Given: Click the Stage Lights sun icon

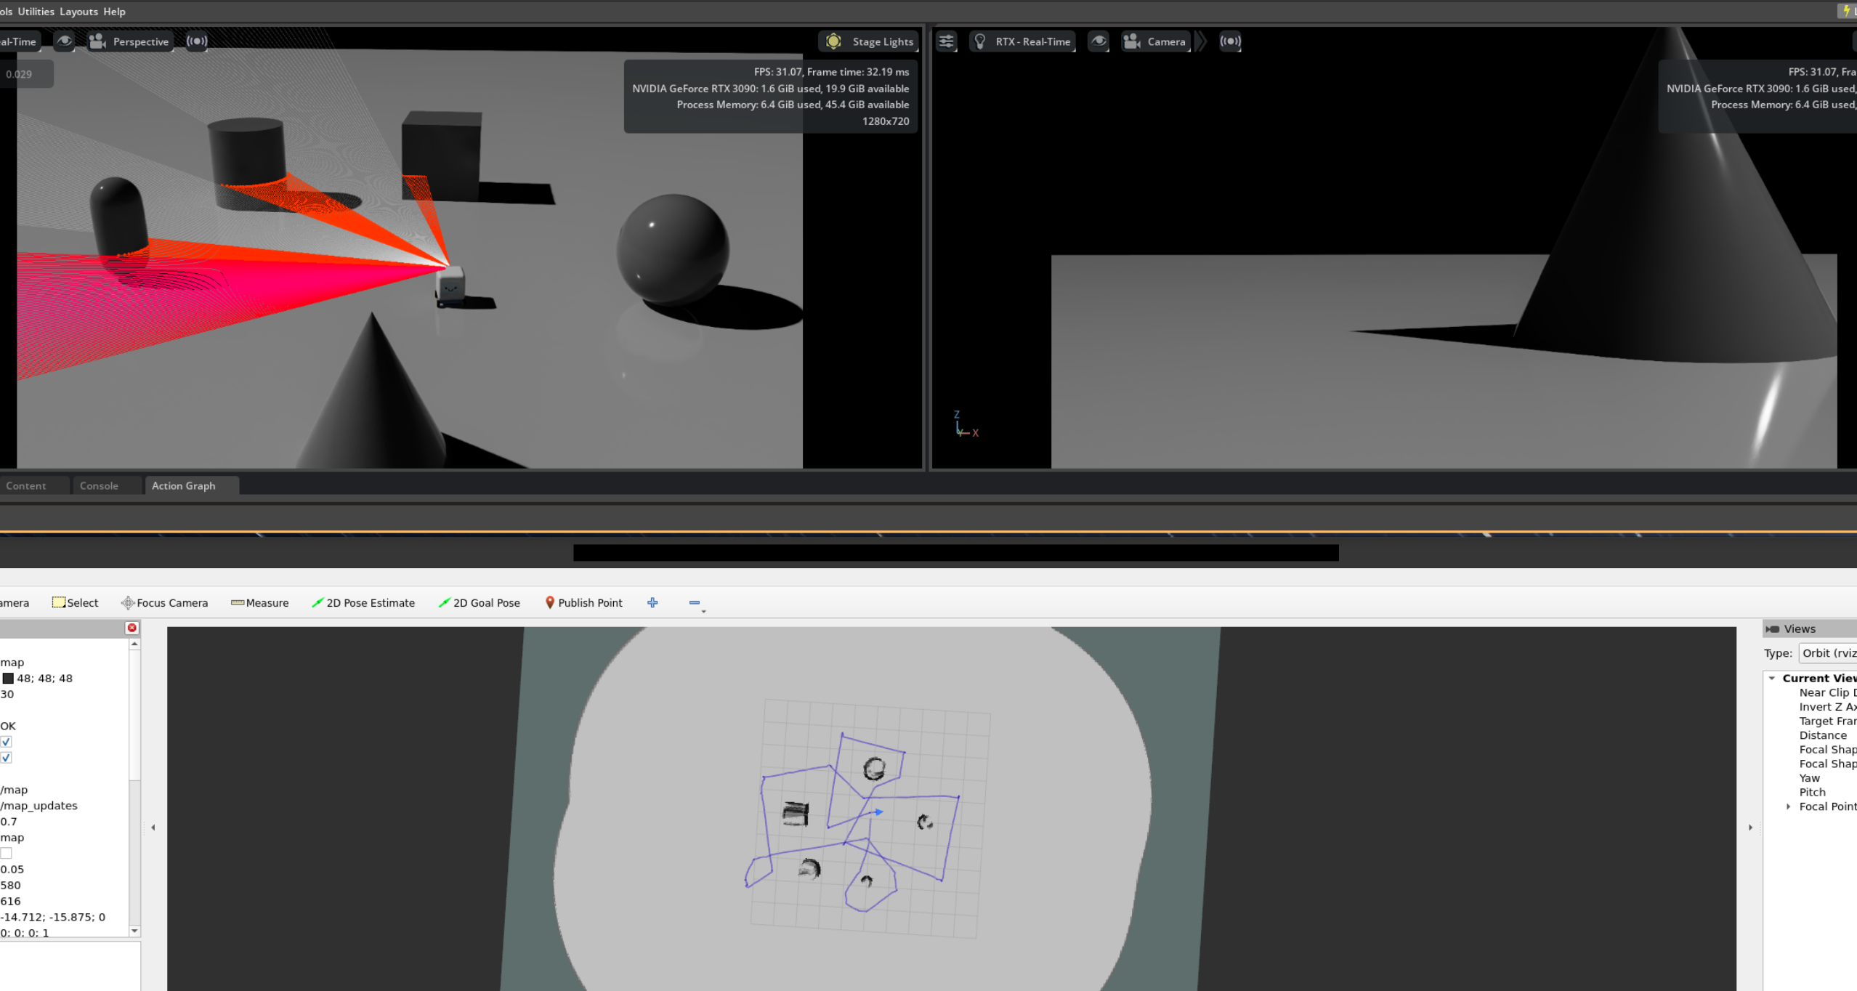Looking at the screenshot, I should [833, 41].
